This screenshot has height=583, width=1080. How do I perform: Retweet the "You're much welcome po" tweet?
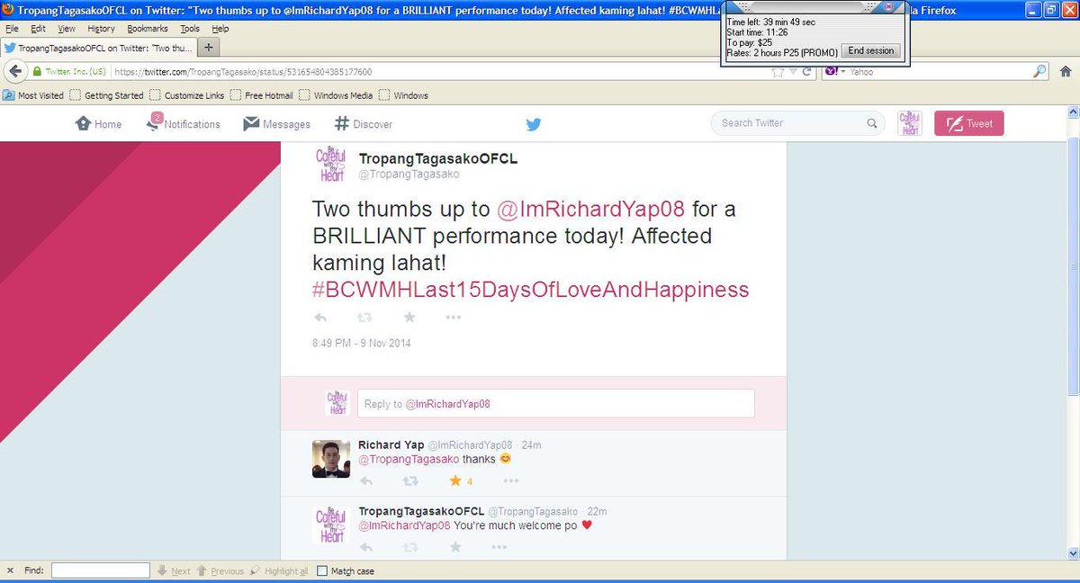pos(410,547)
